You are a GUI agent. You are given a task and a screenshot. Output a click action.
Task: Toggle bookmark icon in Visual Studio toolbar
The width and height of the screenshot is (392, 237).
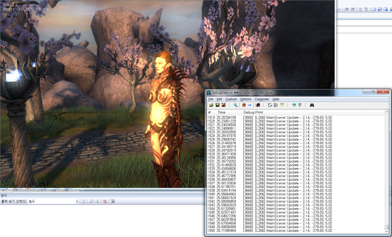(374, 9)
